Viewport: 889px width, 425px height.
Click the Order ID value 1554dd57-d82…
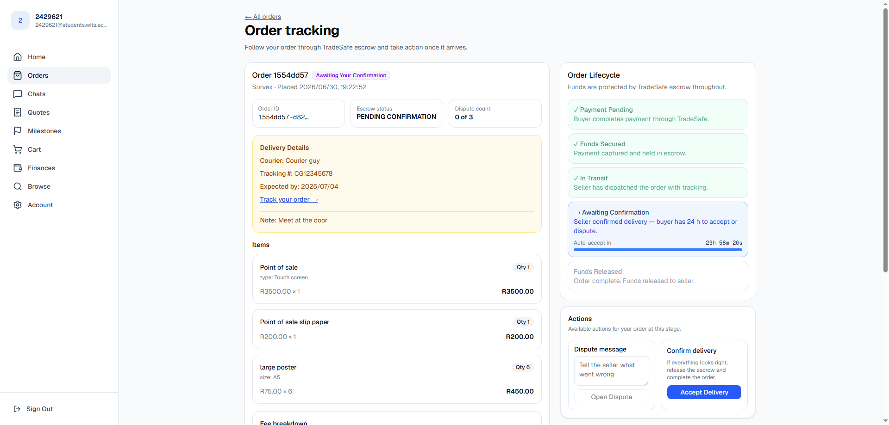[283, 117]
